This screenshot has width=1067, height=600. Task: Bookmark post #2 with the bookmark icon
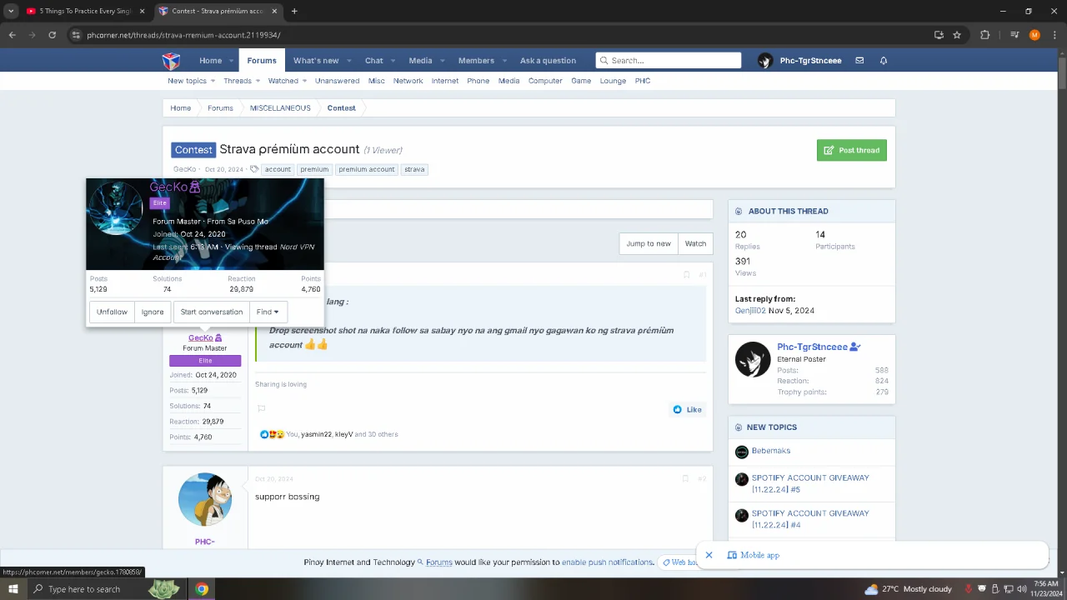coord(685,478)
